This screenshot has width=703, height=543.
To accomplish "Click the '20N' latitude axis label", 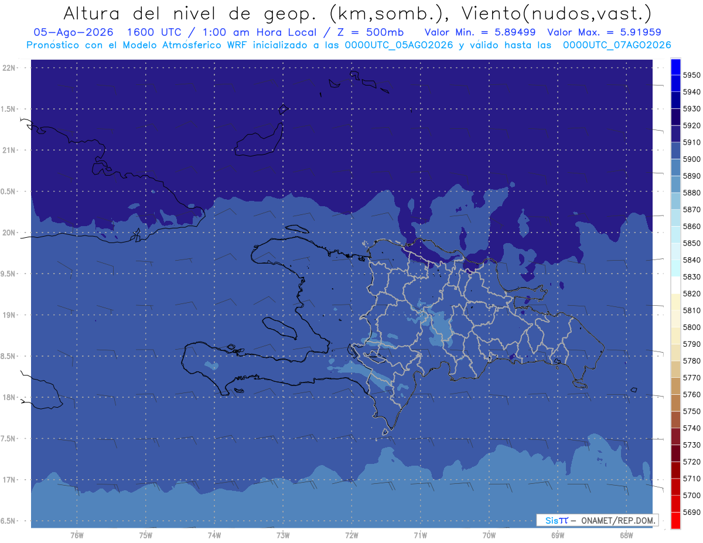I will tap(9, 233).
